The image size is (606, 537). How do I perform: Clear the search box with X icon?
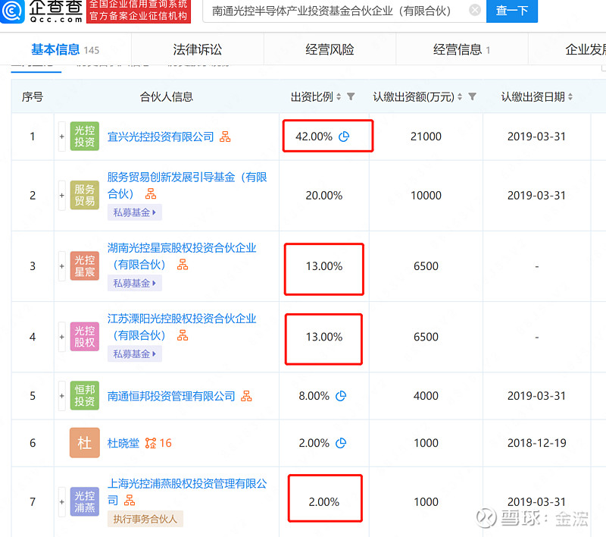pyautogui.click(x=475, y=10)
